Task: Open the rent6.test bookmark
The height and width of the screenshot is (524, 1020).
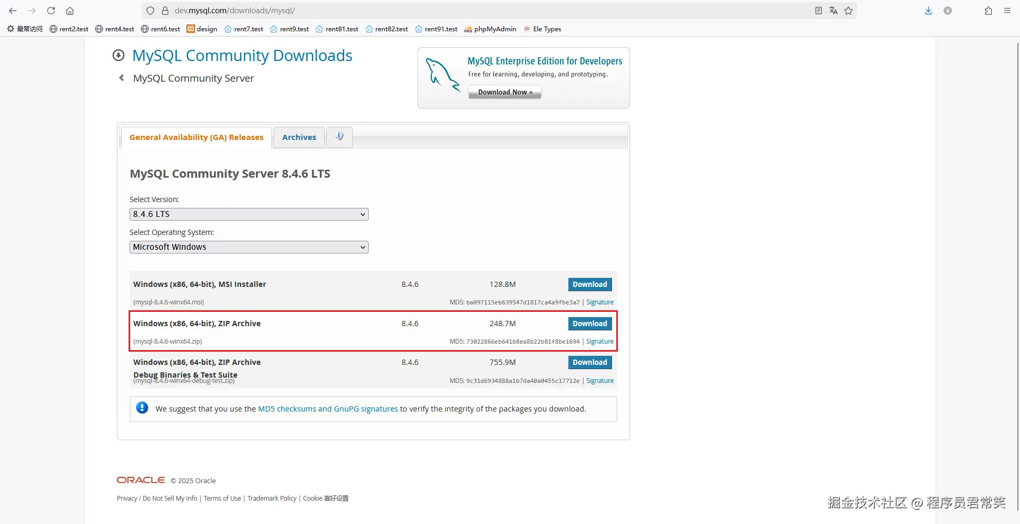Action: click(160, 29)
